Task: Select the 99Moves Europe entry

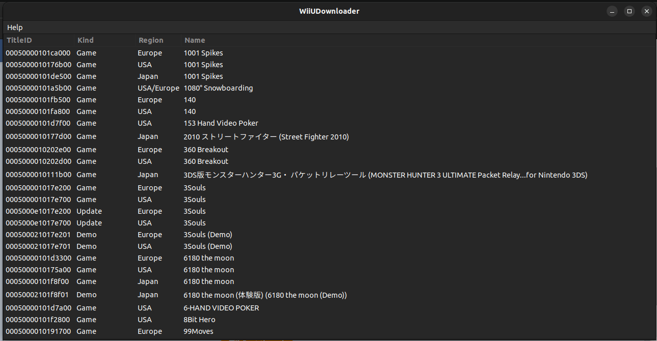Action: click(198, 331)
